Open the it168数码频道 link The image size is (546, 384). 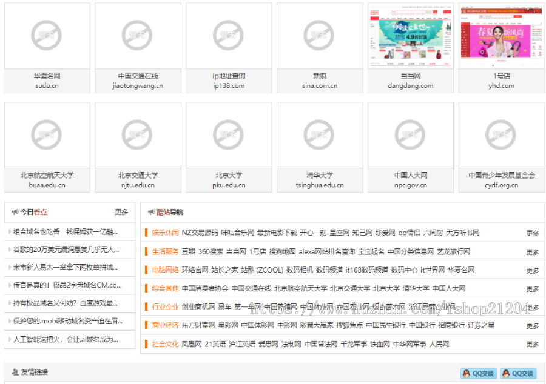point(366,270)
